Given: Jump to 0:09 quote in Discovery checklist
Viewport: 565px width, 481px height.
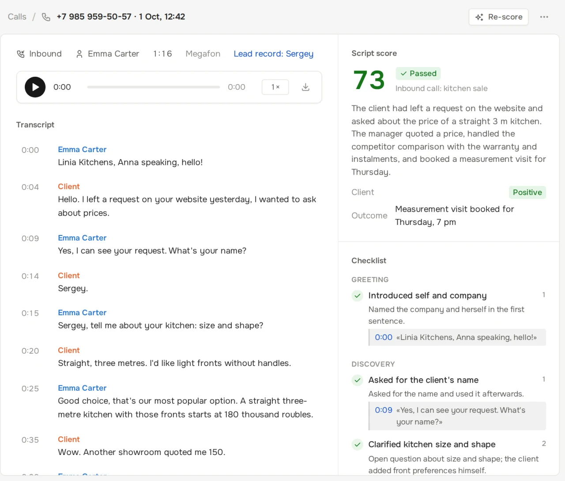Looking at the screenshot, I should click(384, 410).
